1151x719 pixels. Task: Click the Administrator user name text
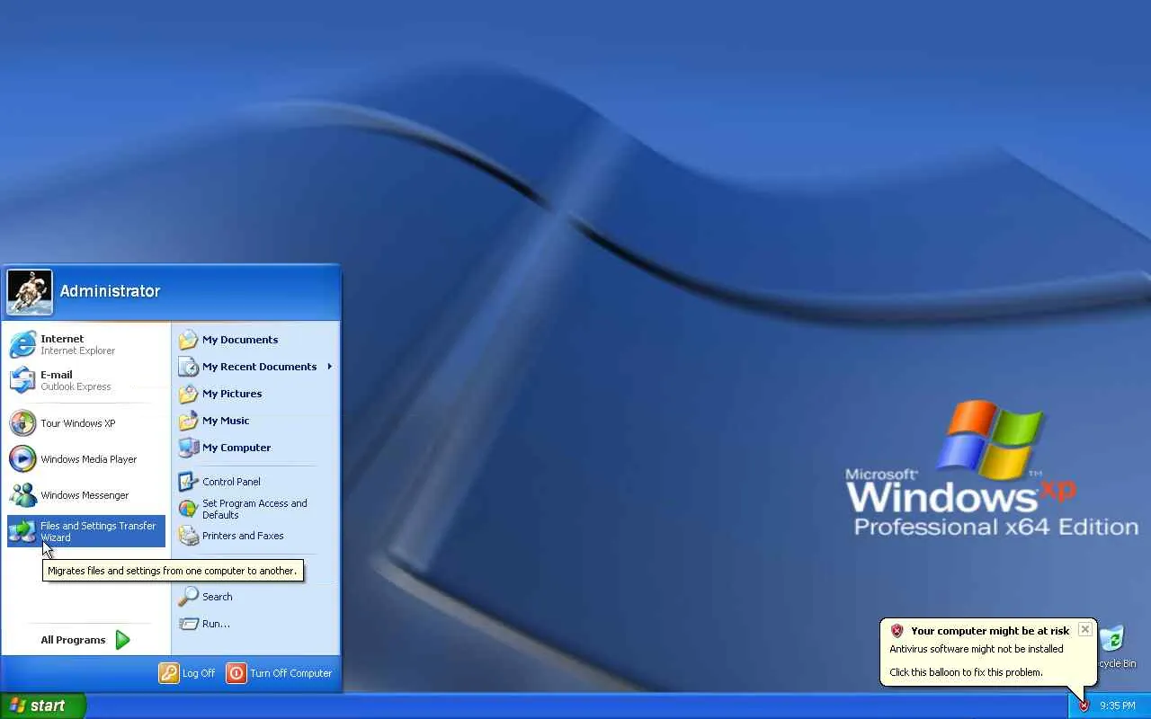(x=110, y=291)
